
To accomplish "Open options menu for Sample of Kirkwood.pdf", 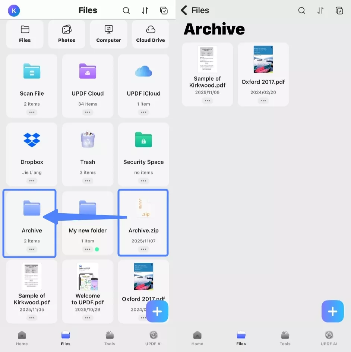I will pos(32,318).
